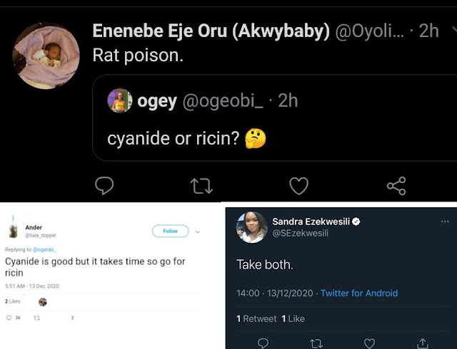Screen dimensions: 457x349
Task: Reply to Sandra Ezekwesili's tweet
Action: (x=263, y=343)
